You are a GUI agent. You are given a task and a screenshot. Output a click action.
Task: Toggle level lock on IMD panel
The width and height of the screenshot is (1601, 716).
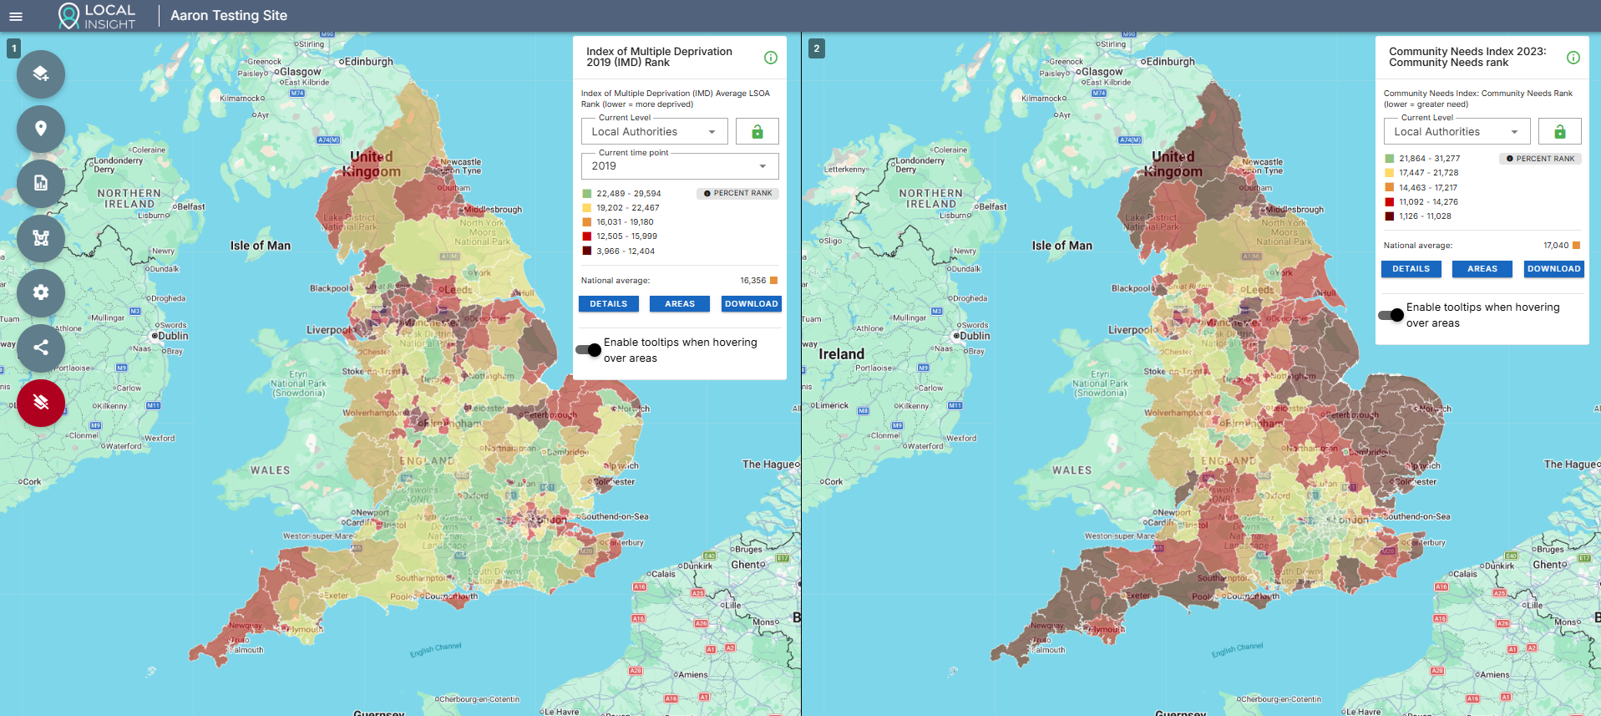tap(757, 132)
